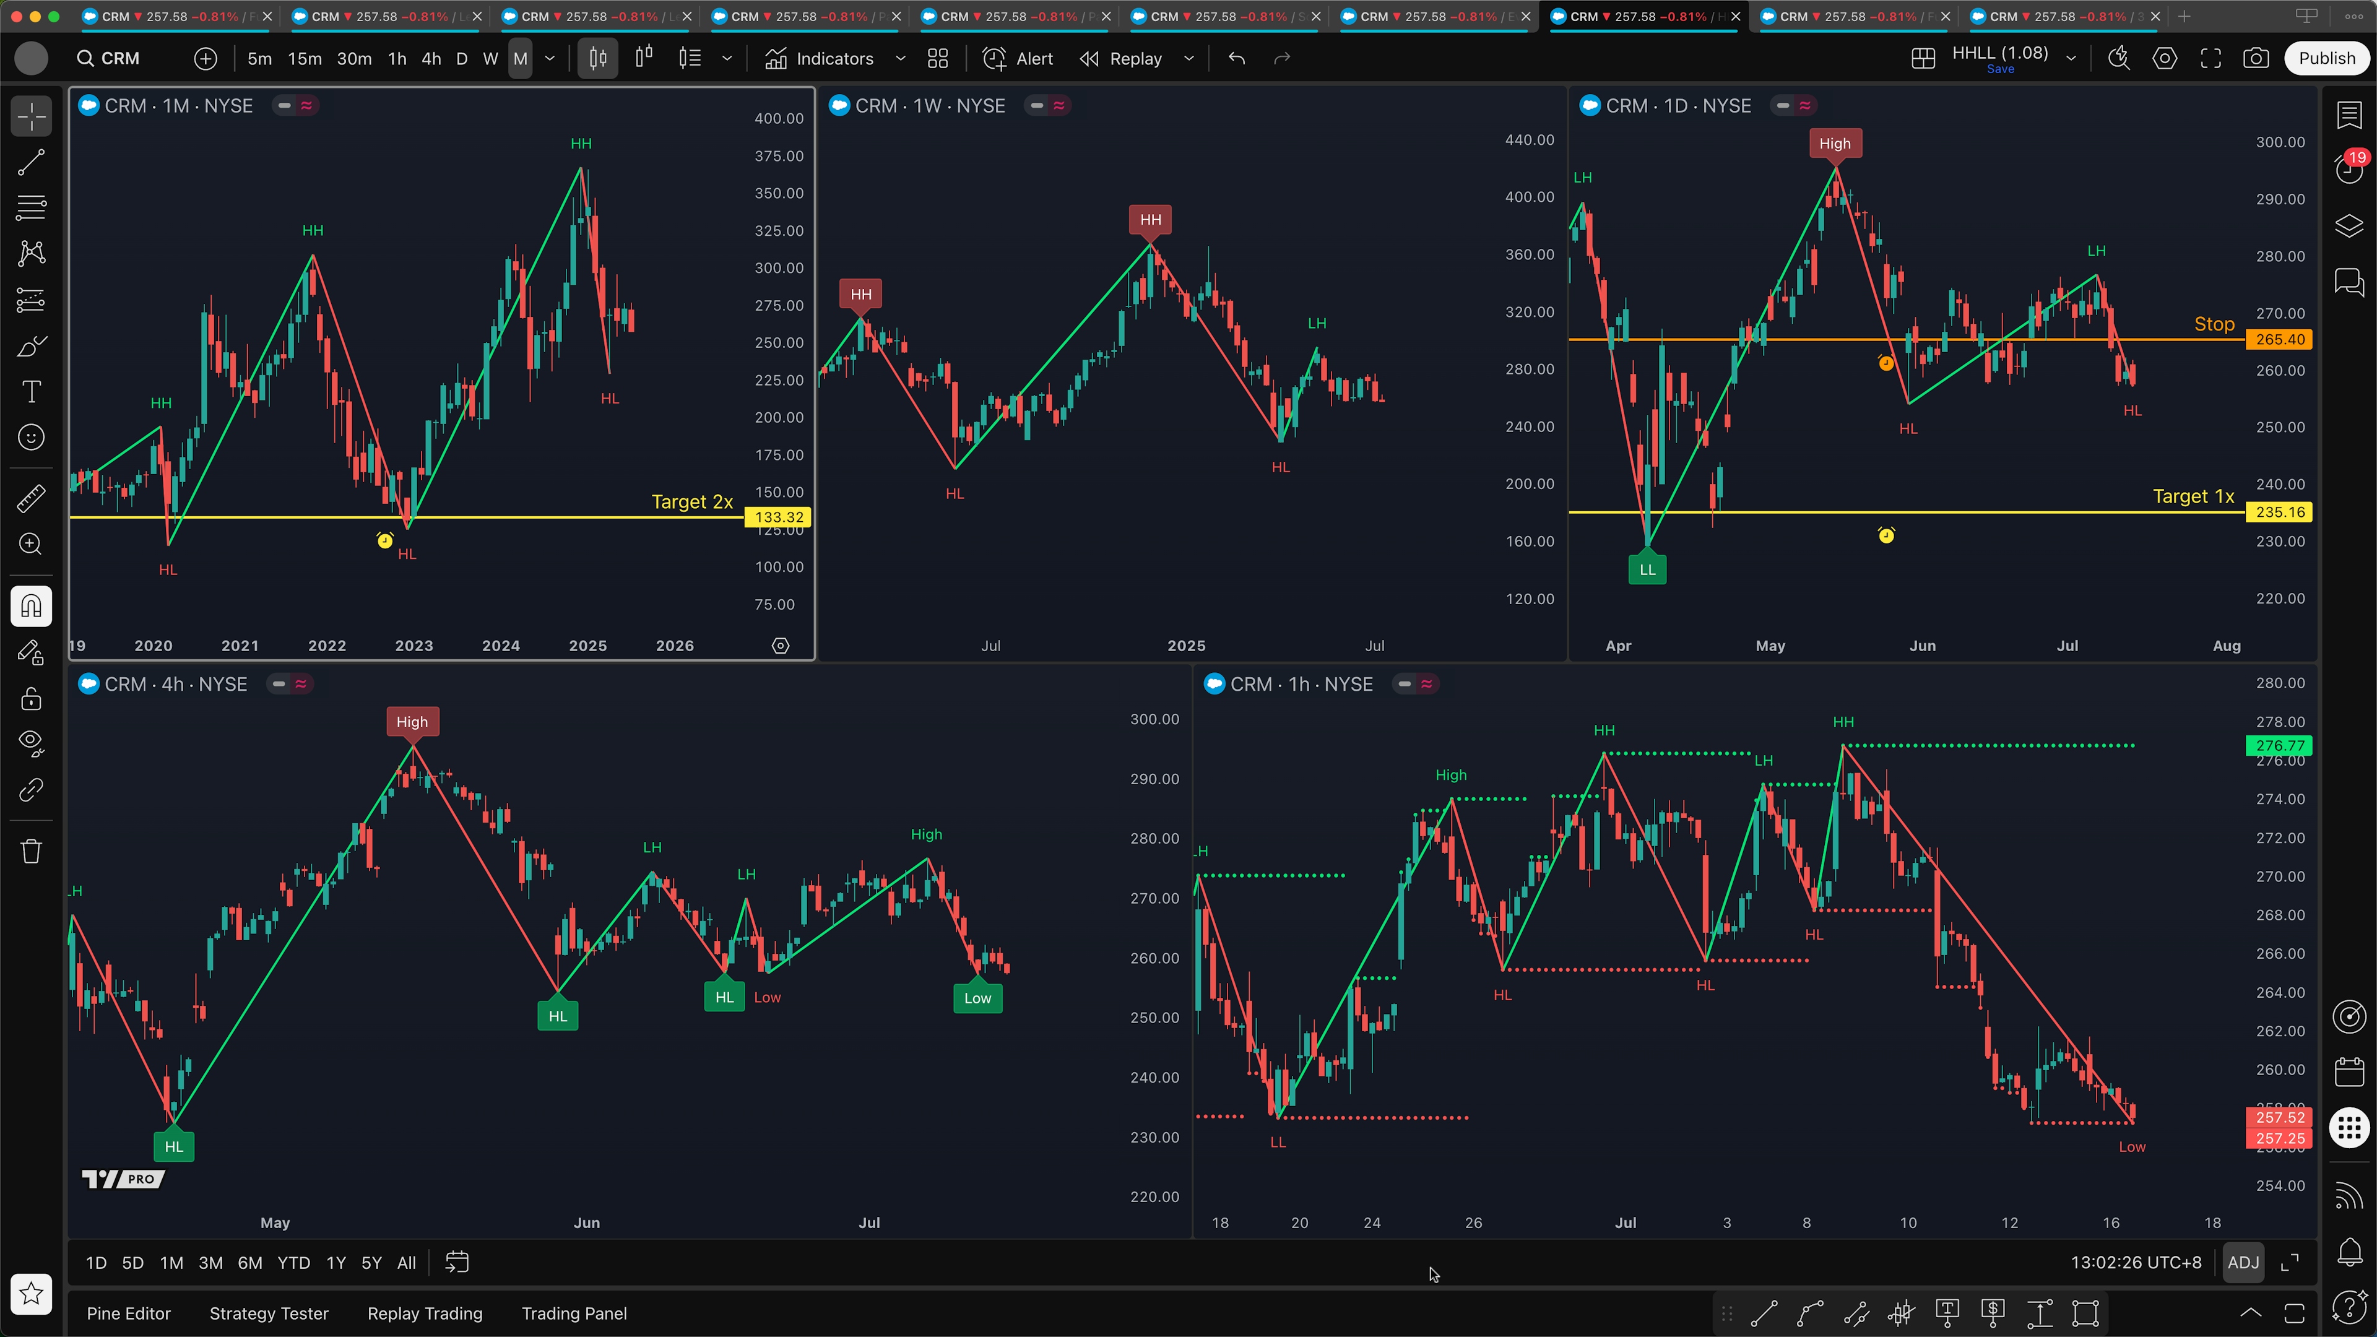The height and width of the screenshot is (1337, 2377).
Task: Open the watchlist panel icon
Action: (x=2349, y=115)
